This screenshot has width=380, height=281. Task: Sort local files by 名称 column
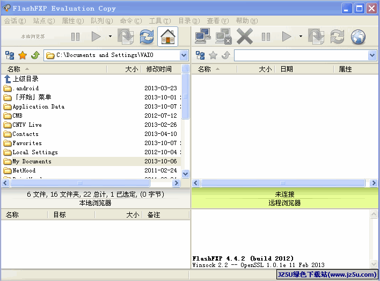pyautogui.click(x=54, y=69)
